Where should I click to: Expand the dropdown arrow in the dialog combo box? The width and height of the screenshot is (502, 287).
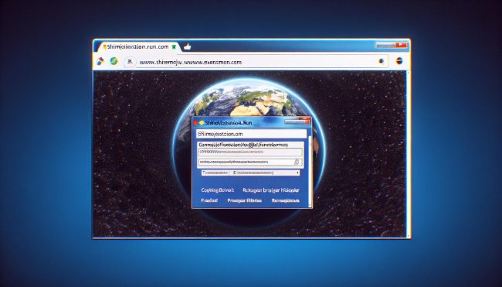[x=298, y=173]
